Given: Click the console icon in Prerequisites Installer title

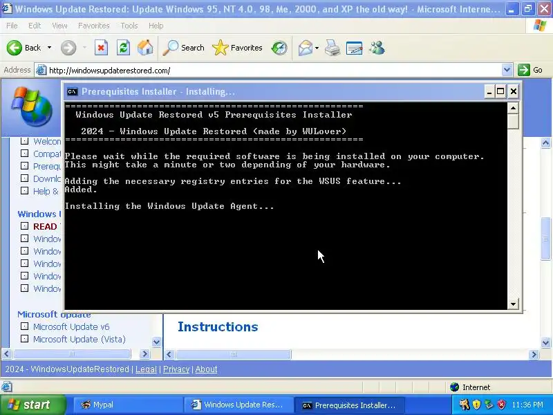Looking at the screenshot, I should (73, 92).
